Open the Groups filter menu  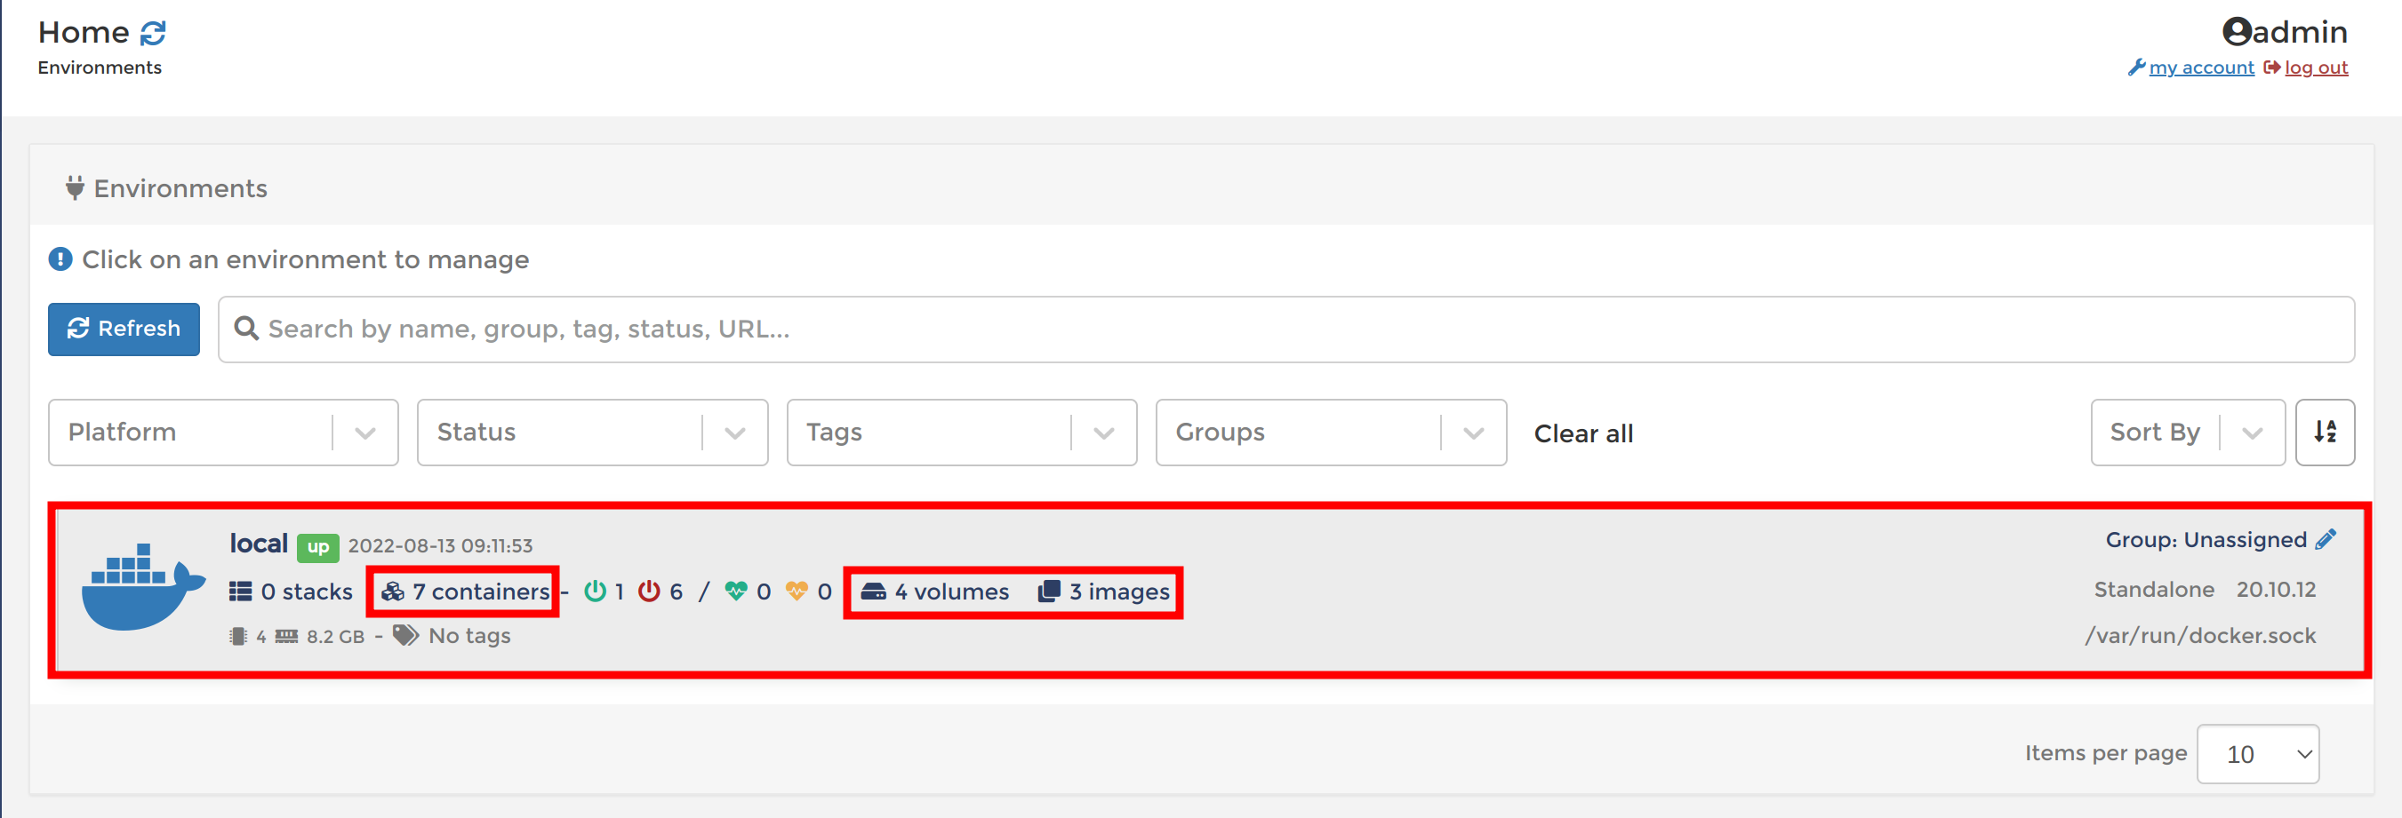[x=1330, y=432]
